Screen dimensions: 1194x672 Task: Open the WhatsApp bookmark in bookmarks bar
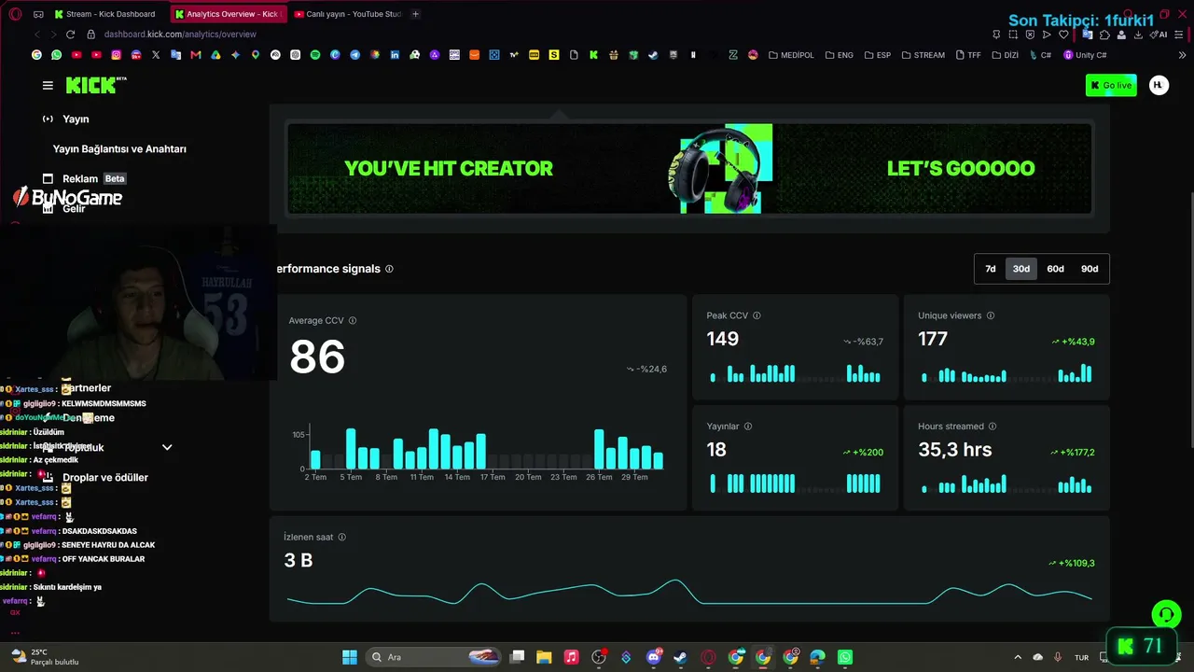click(56, 55)
